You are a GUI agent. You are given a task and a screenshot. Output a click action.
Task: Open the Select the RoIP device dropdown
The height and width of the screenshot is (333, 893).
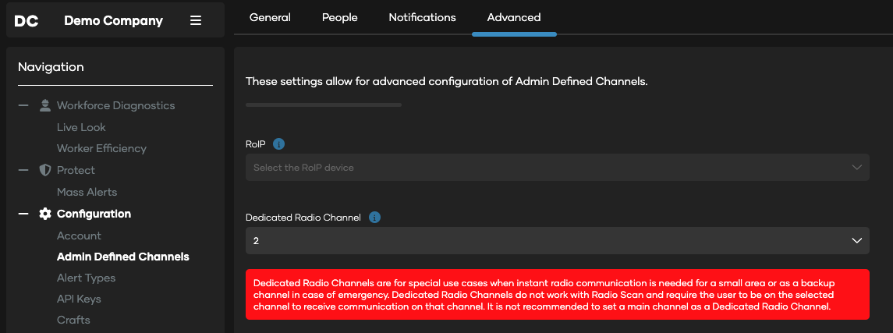pyautogui.click(x=558, y=168)
